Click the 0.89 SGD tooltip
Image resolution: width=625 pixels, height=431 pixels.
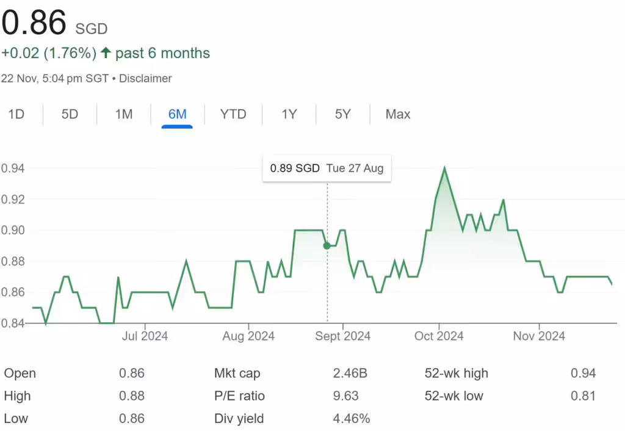(327, 168)
